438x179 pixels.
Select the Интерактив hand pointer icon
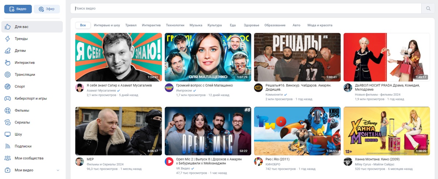[x=7, y=63]
